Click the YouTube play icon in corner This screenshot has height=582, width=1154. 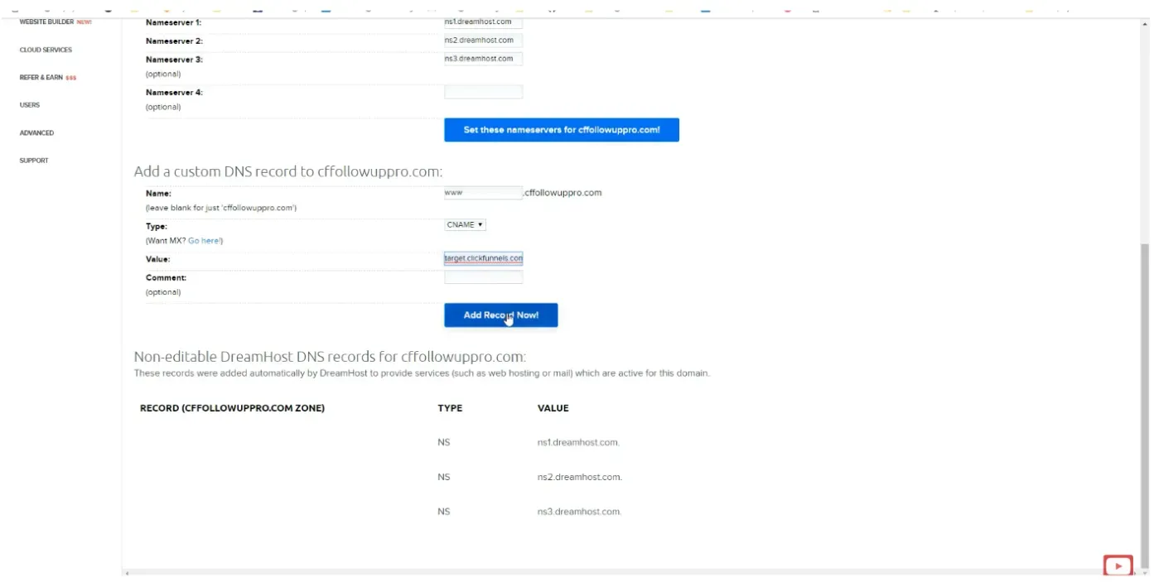coord(1118,566)
